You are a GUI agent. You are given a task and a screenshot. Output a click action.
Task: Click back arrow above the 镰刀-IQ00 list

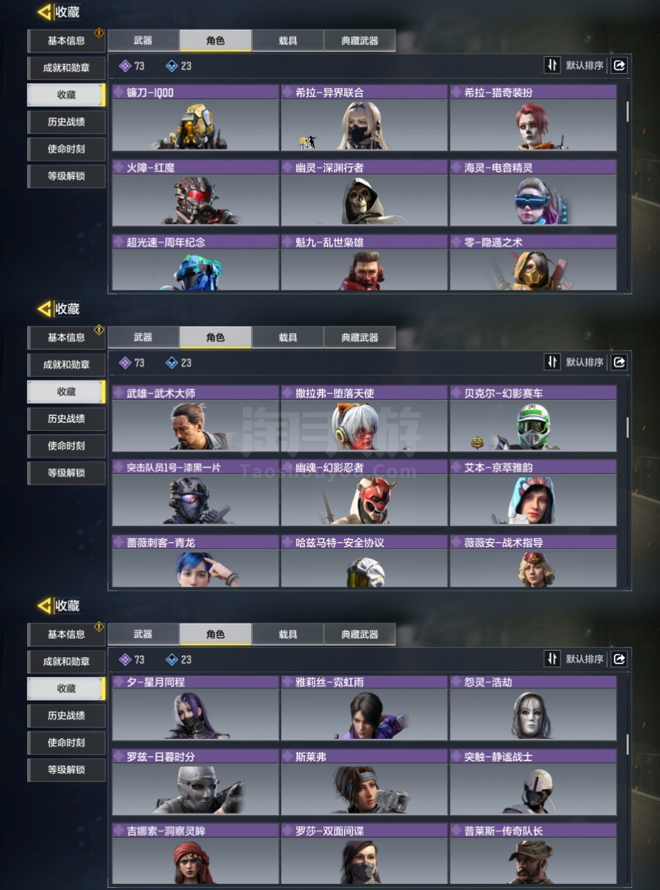45,12
